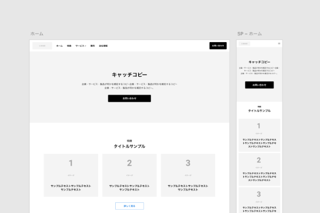Click the LOGO placeholder in desktop header
Screen dimensions: 320x213
[x=42, y=46]
